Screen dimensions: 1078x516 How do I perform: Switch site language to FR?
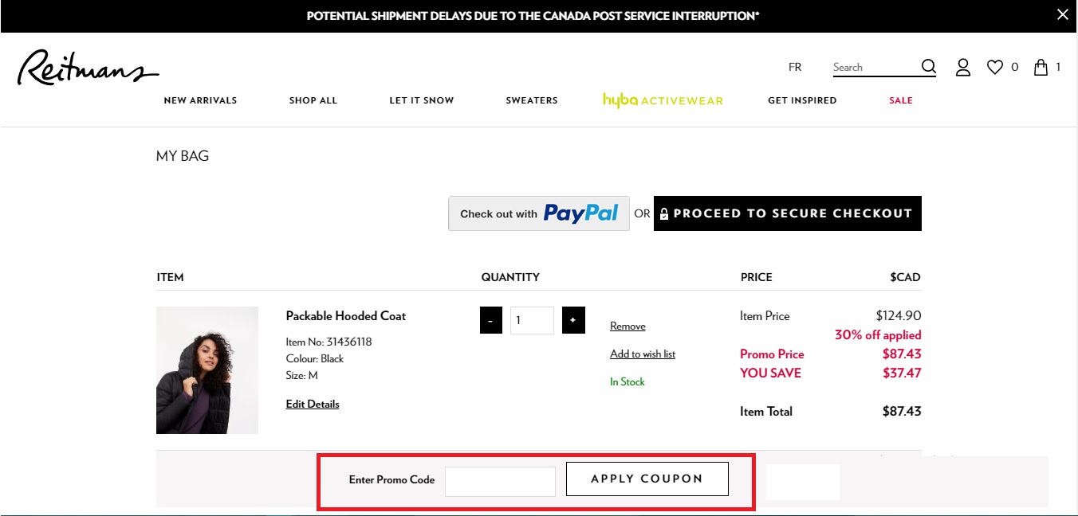pyautogui.click(x=795, y=68)
